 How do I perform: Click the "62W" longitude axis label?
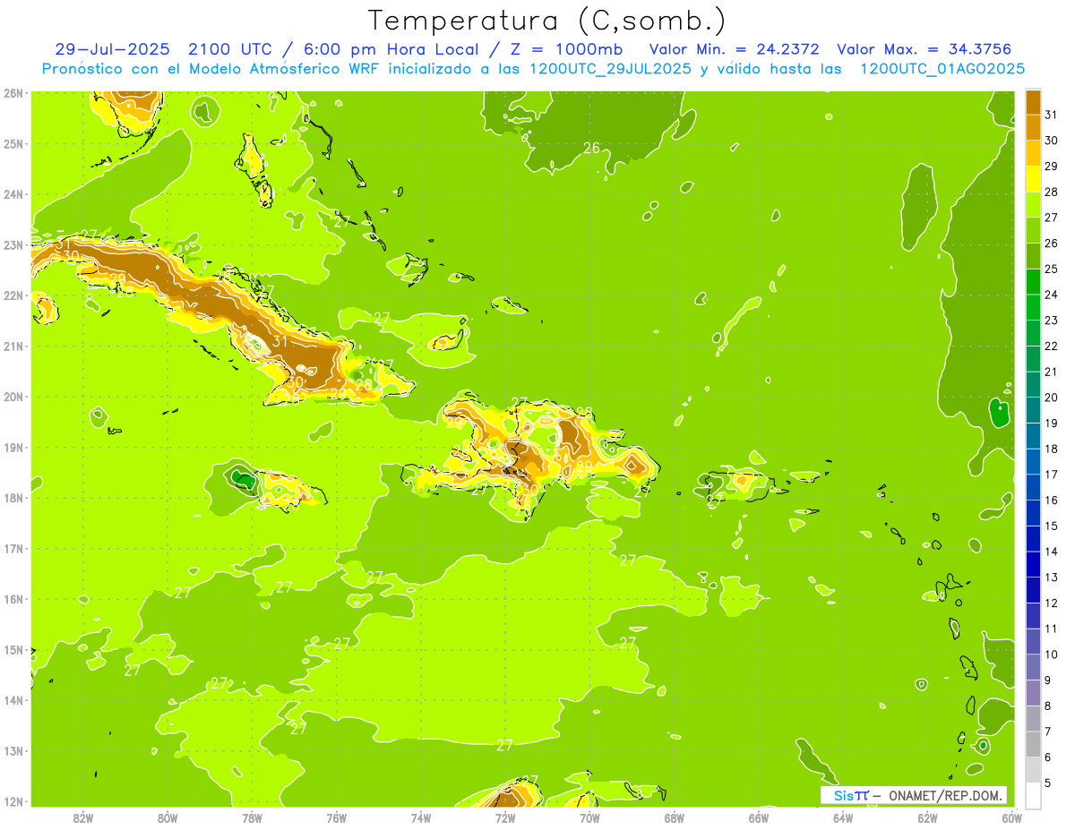[x=927, y=818]
